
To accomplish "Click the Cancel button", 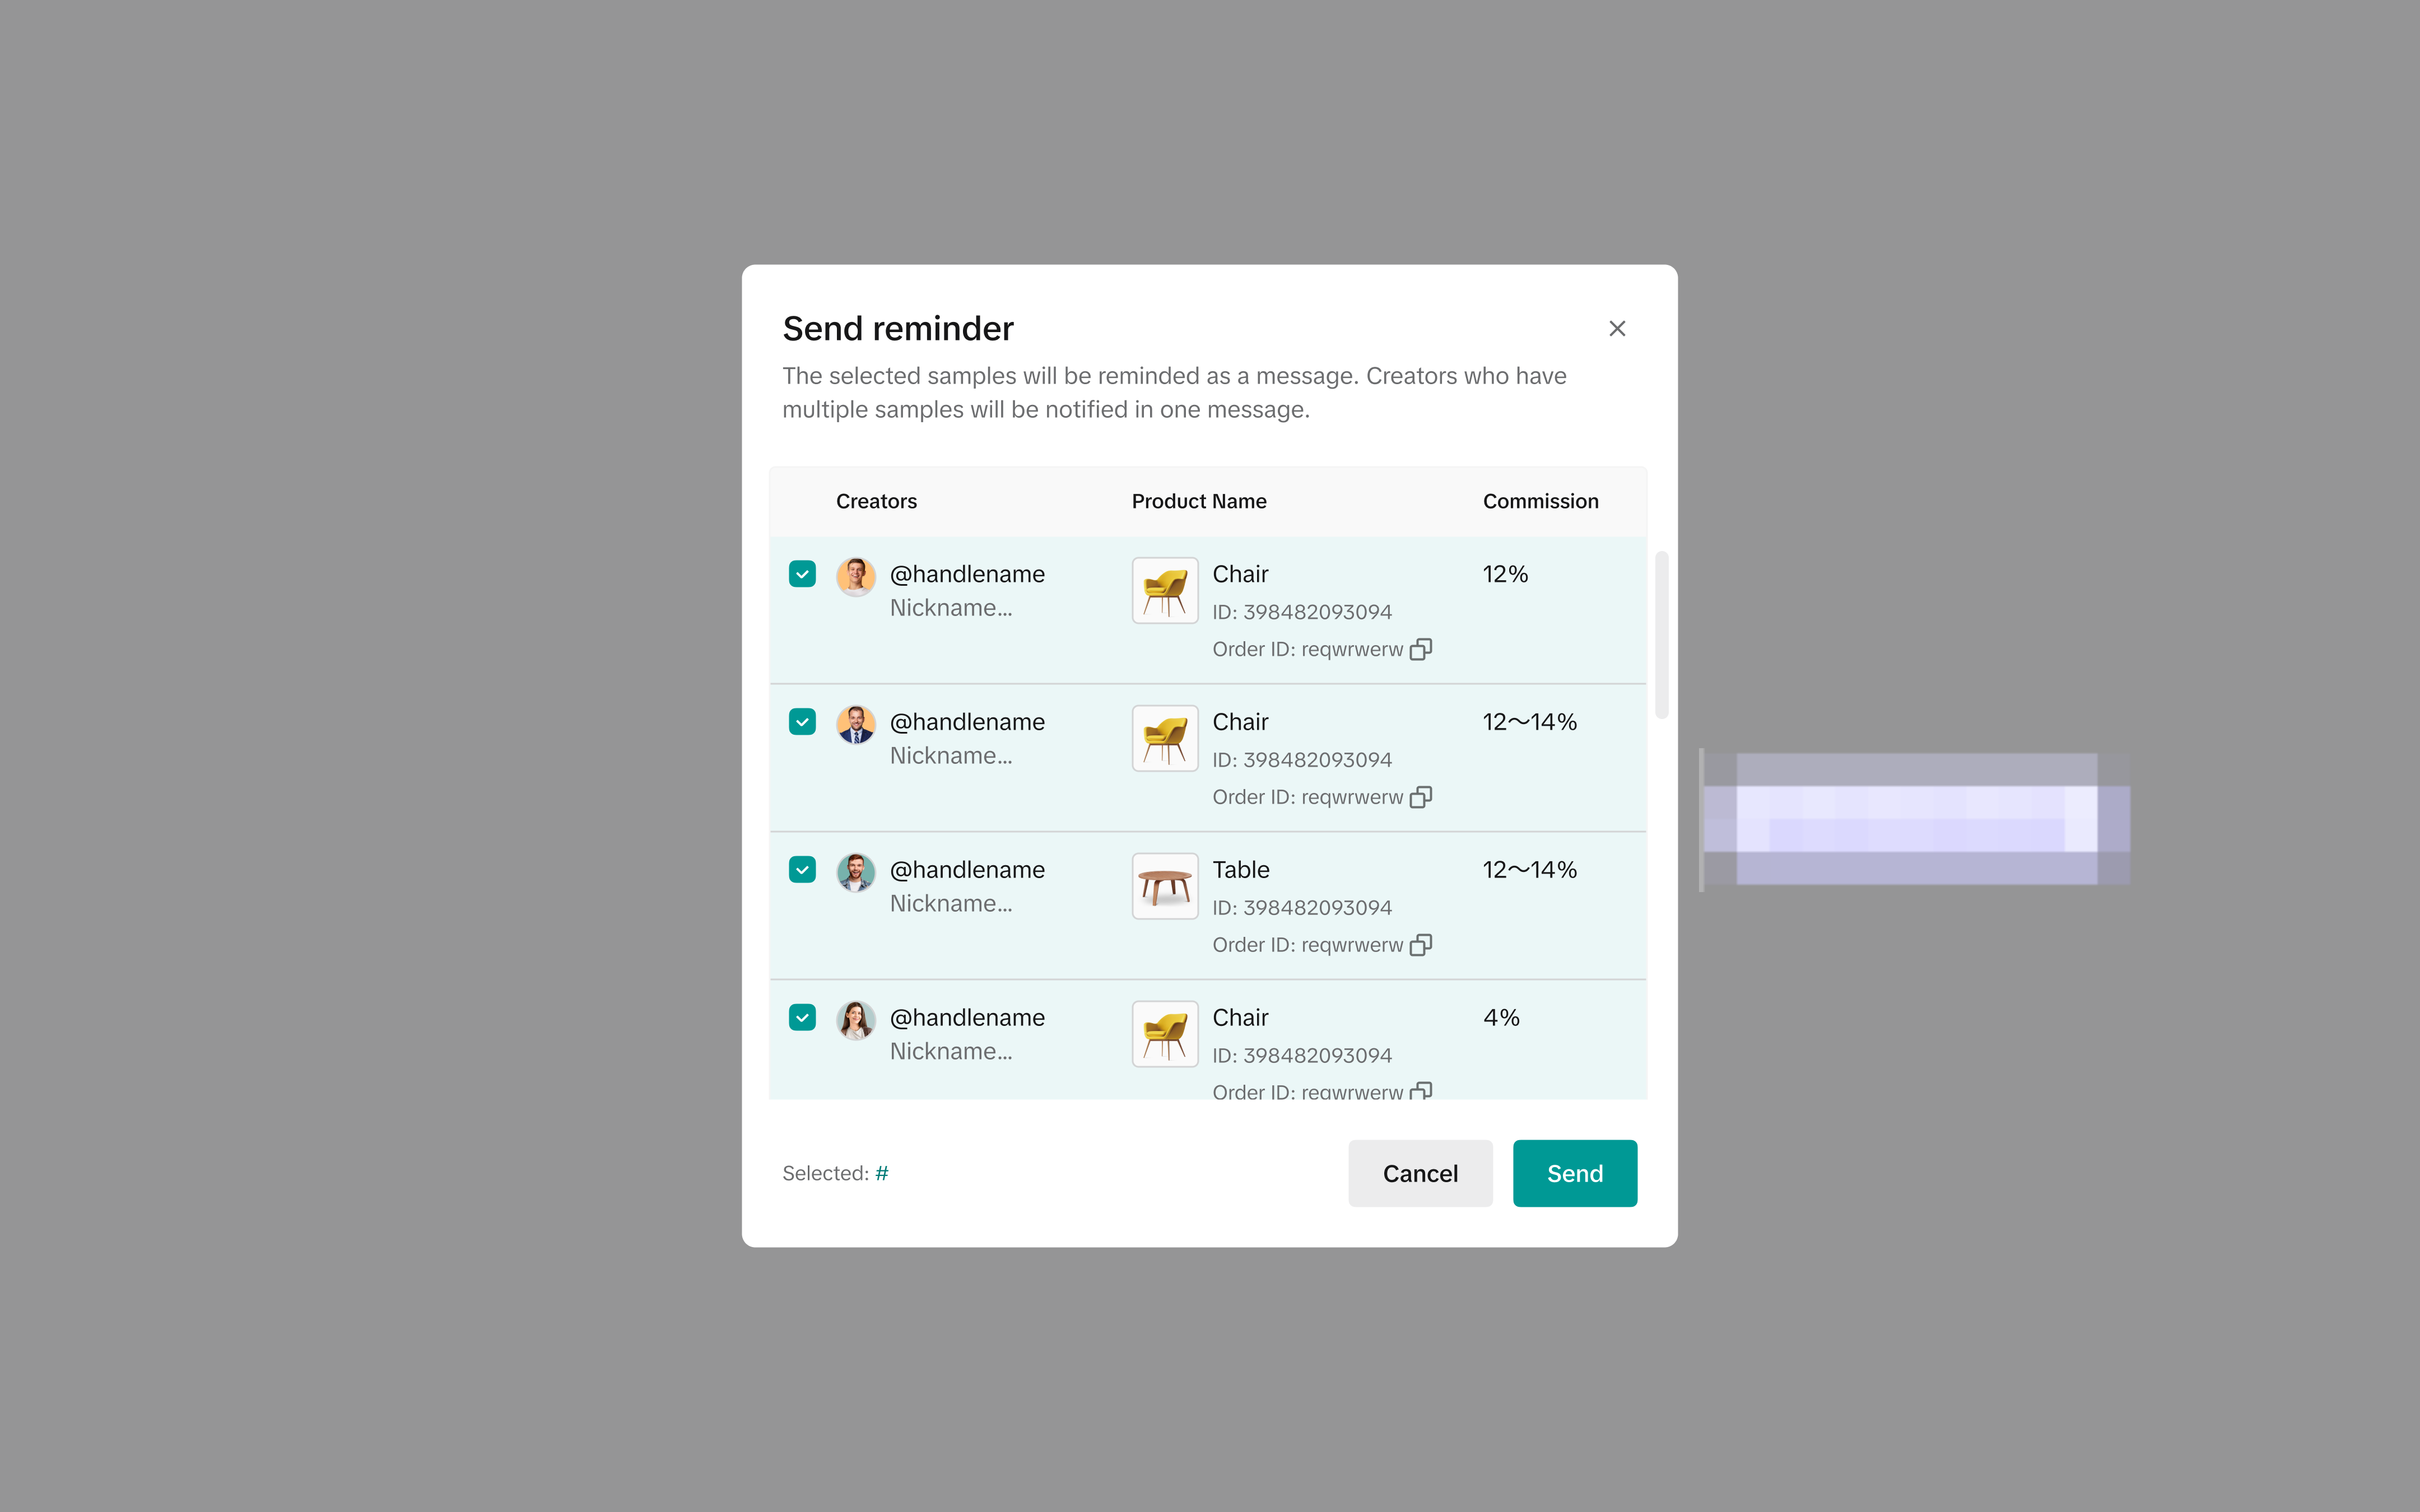I will click(1420, 1173).
